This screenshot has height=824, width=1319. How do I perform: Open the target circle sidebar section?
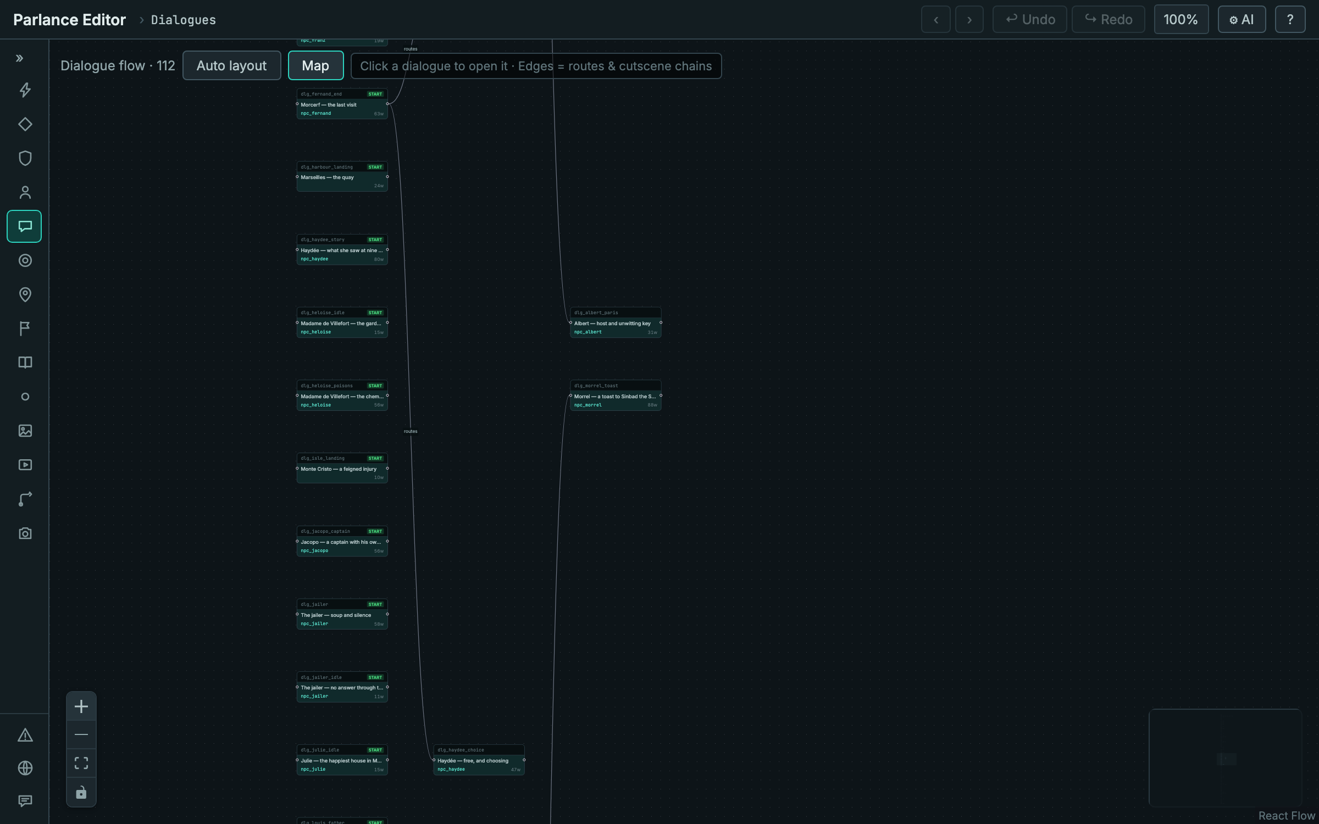click(x=25, y=260)
